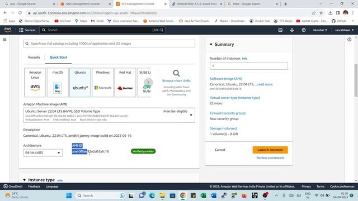The height and width of the screenshot is (201, 358).
Task: Open CloudShell from the footer
Action: 13,186
